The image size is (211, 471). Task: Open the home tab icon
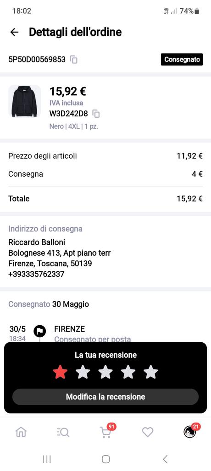coord(21,432)
